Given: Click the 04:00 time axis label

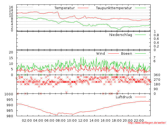Looking at the screenshot, I should click(x=38, y=121).
